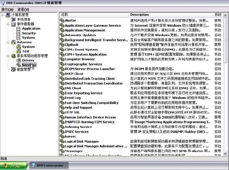Open the 操作(A) menu
Screen dimensions: 229x170
(x=7, y=10)
